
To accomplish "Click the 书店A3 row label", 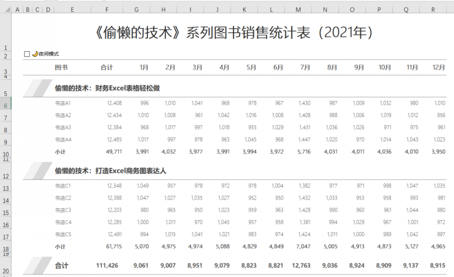I will pyautogui.click(x=63, y=128).
